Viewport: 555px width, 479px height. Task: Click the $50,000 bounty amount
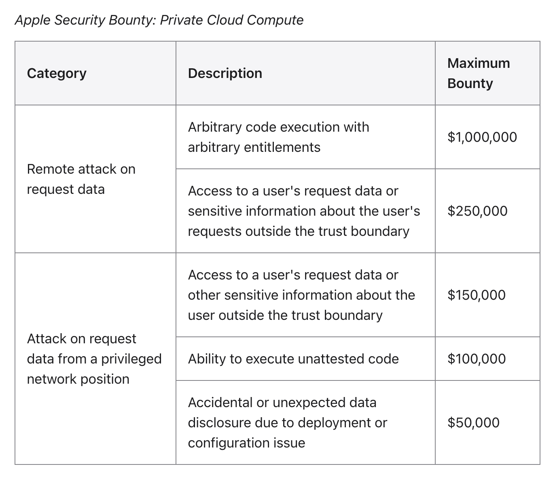pyautogui.click(x=474, y=422)
